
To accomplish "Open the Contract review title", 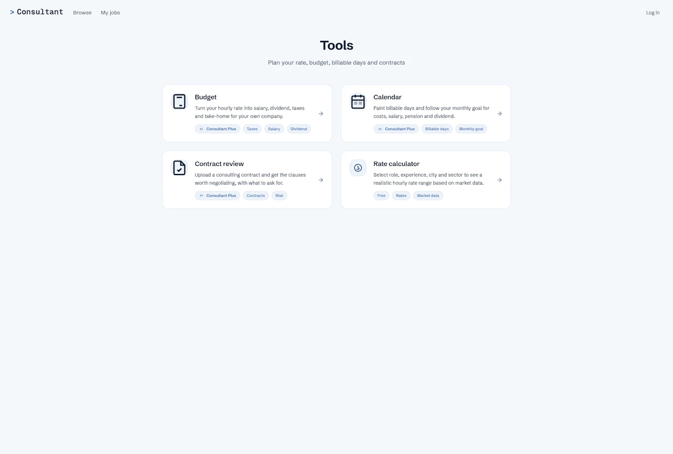I will point(219,163).
